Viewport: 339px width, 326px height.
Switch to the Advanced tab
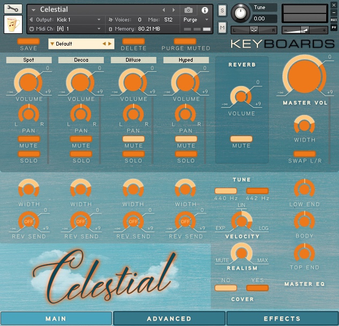[169, 318]
